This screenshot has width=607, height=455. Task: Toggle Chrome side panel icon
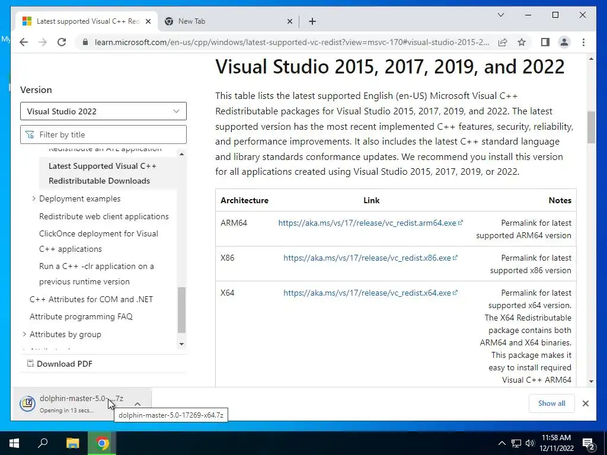545,42
